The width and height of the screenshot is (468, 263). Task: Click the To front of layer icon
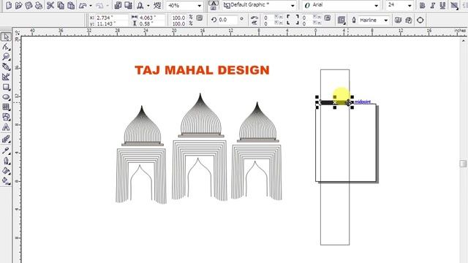click(398, 20)
